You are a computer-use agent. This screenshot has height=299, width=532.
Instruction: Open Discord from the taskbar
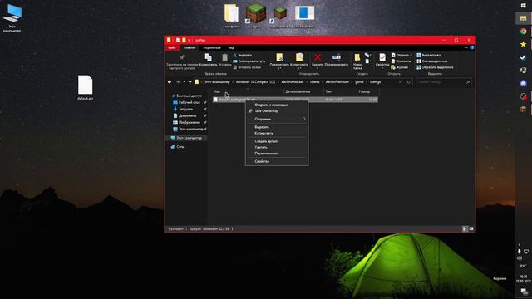click(x=523, y=83)
